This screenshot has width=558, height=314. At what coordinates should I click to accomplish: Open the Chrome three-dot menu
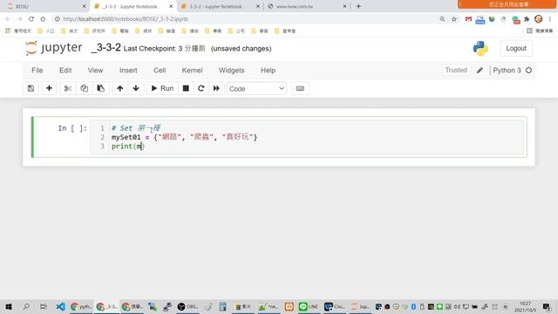pos(550,19)
